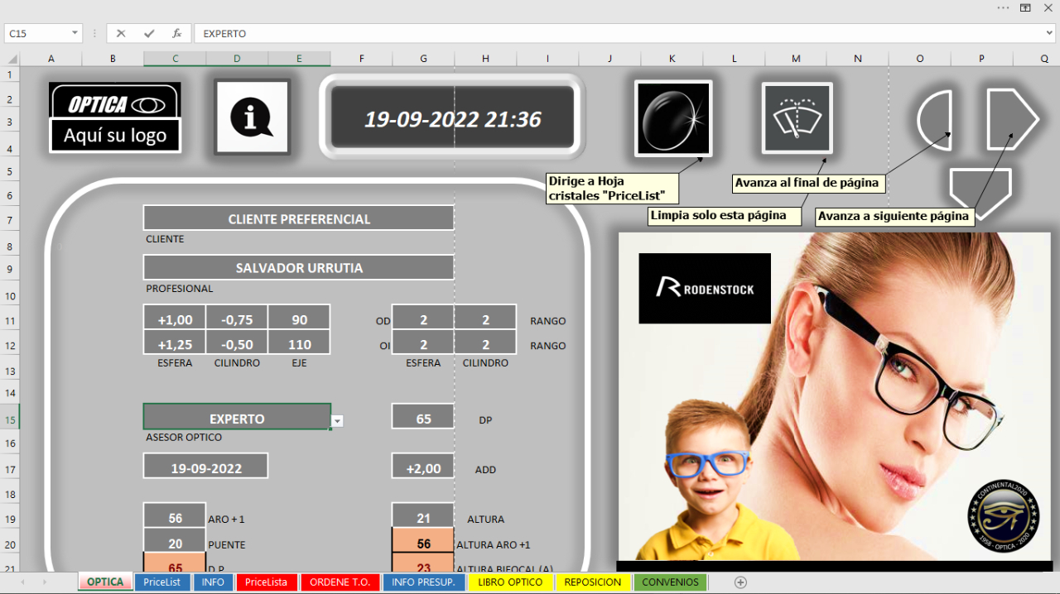Go to ORDENE T.O. sheet tab
The height and width of the screenshot is (594, 1060).
pos(340,582)
